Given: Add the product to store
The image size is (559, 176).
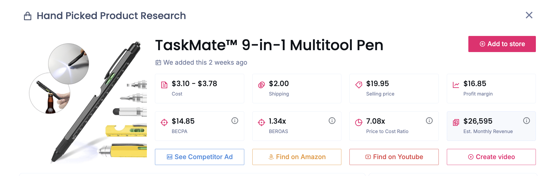Looking at the screenshot, I should point(502,44).
